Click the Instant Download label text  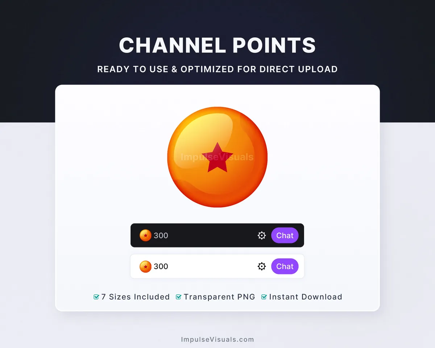[x=306, y=297]
